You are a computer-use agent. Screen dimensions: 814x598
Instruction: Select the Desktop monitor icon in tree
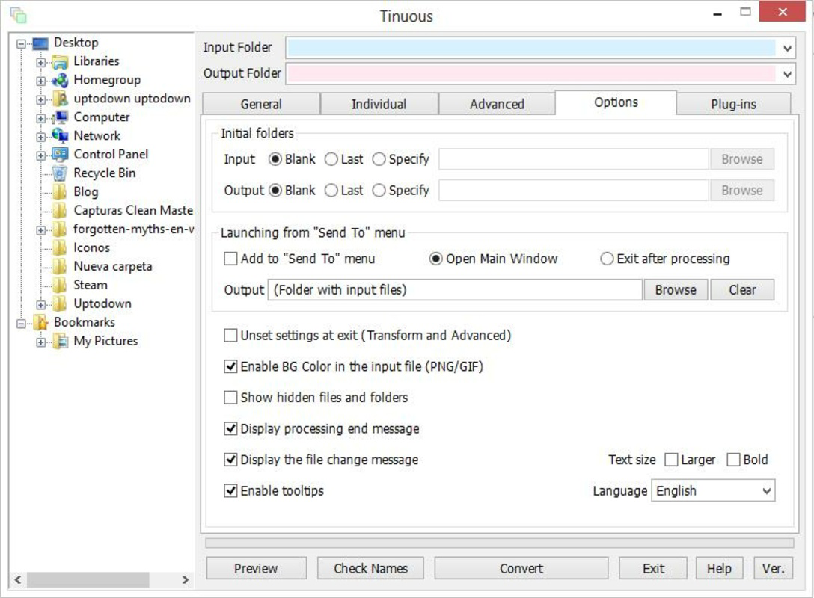(40, 43)
